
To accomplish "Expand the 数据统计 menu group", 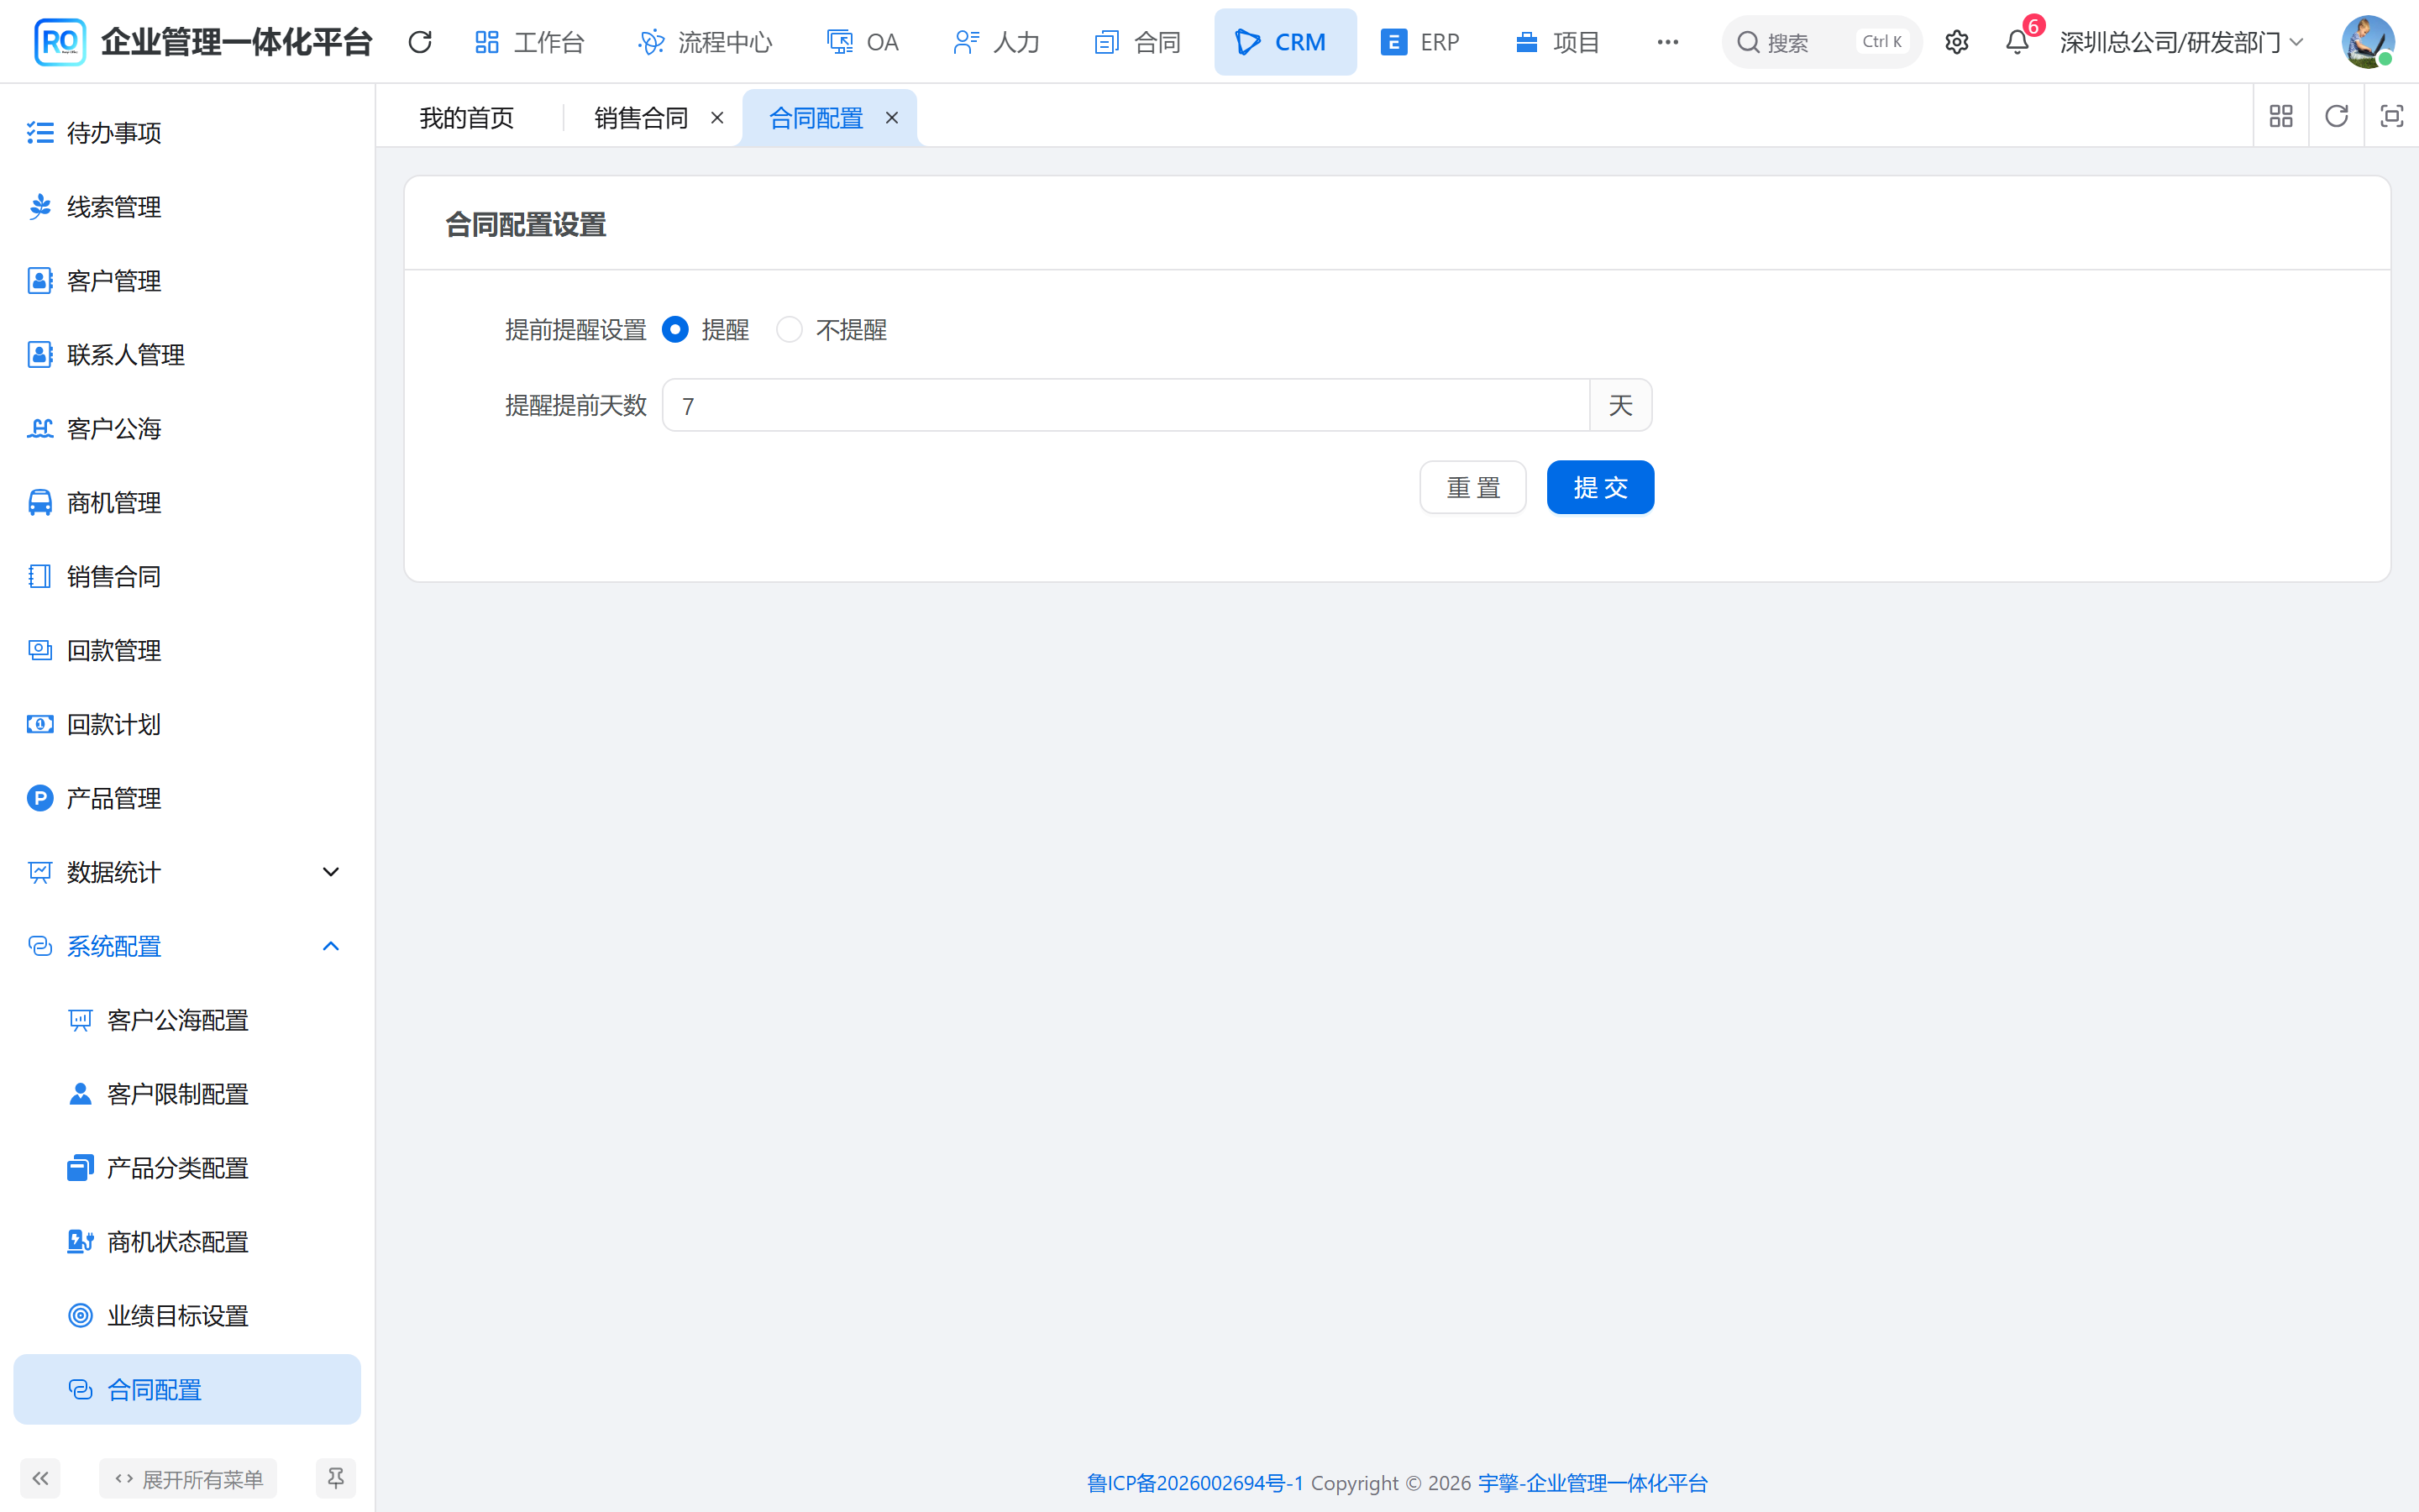I will tap(187, 872).
